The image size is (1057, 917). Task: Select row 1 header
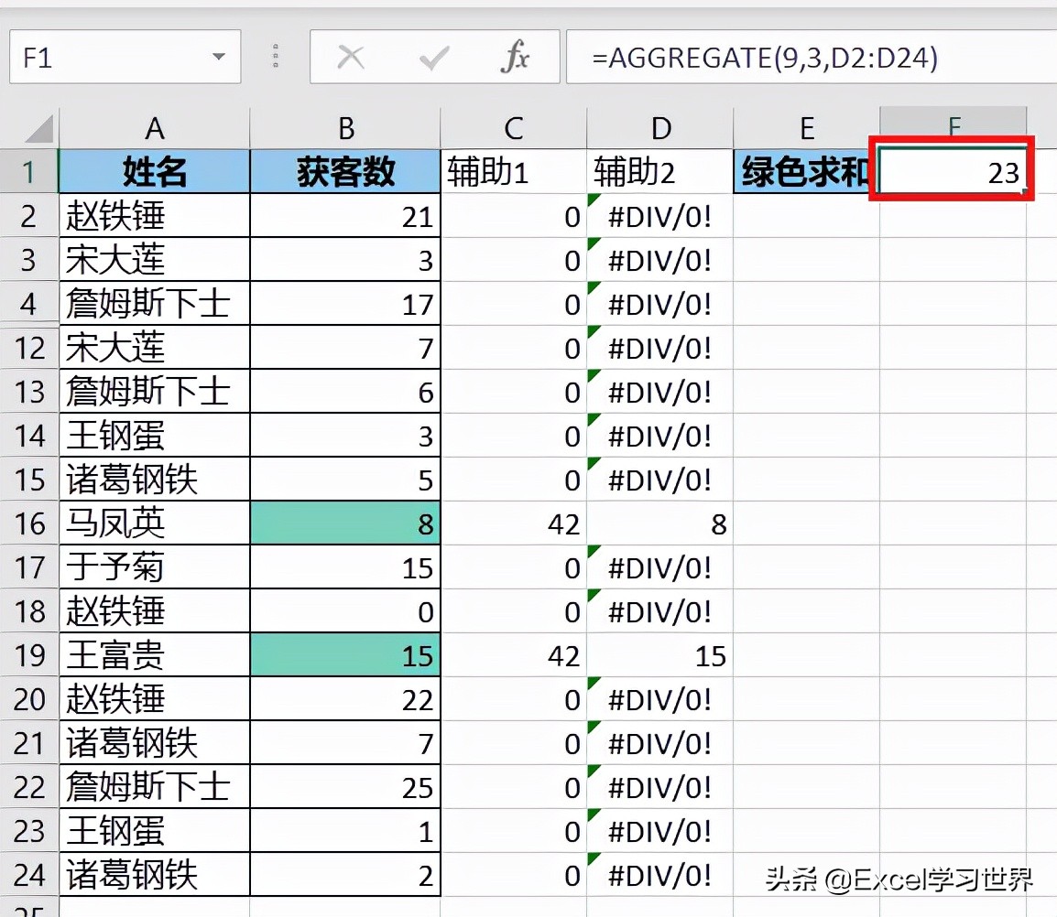pyautogui.click(x=29, y=172)
